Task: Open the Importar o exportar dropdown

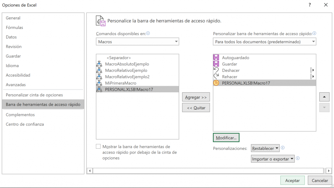Action: 273,159
